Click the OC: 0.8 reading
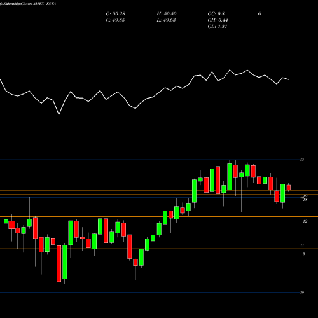This screenshot has height=318, width=318. tap(216, 14)
